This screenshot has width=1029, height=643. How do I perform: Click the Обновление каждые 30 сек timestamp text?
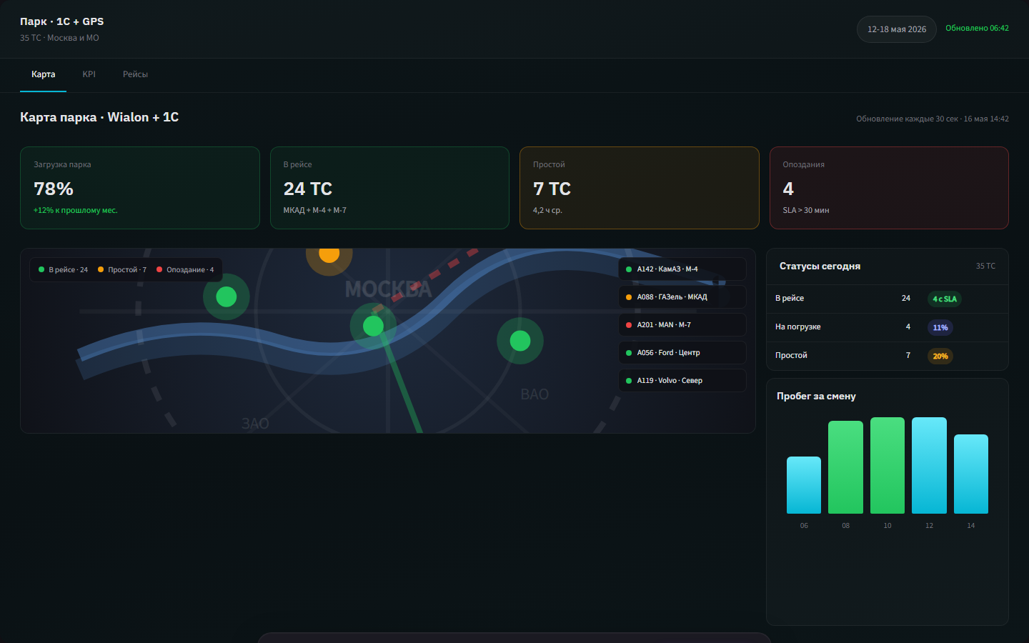click(x=933, y=119)
